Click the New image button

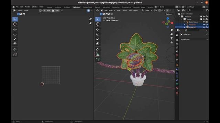click(47, 11)
